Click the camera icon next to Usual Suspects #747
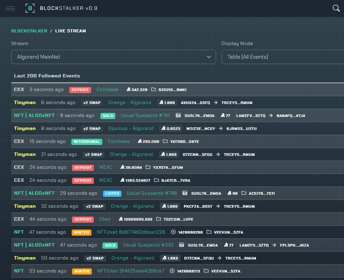The image size is (344, 280). (x=178, y=115)
